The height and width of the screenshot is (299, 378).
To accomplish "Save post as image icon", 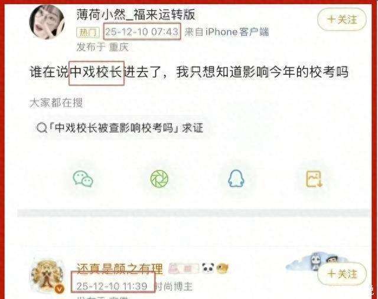I will [314, 179].
